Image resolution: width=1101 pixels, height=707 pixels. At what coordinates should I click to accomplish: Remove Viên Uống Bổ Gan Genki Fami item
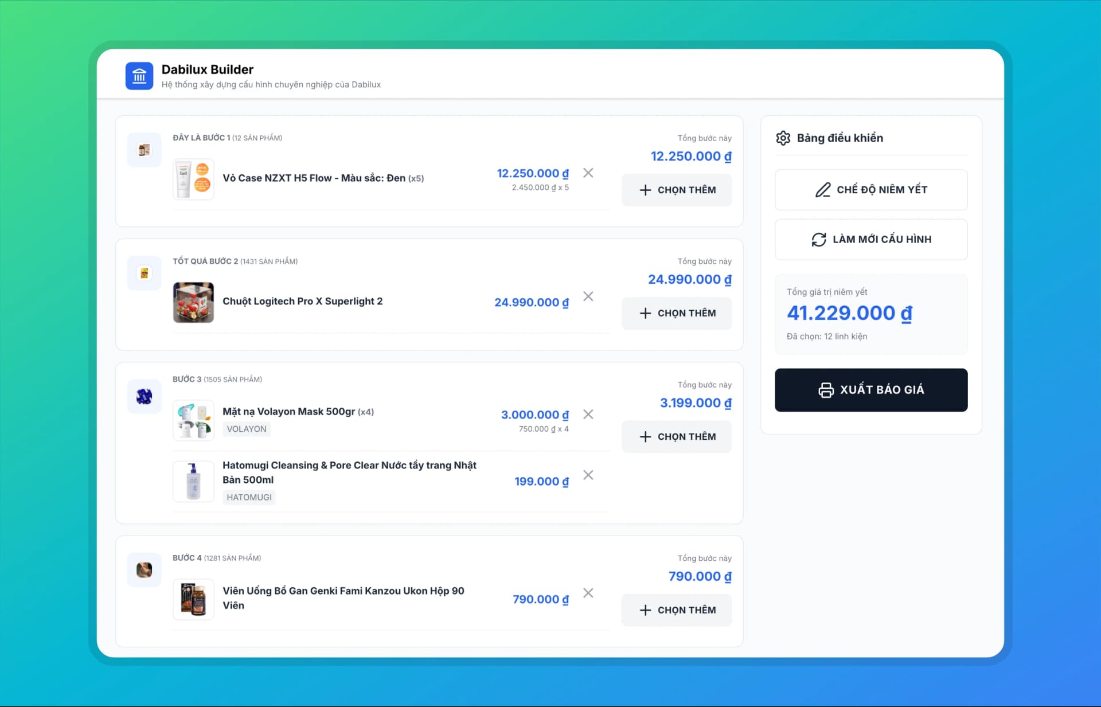[588, 593]
